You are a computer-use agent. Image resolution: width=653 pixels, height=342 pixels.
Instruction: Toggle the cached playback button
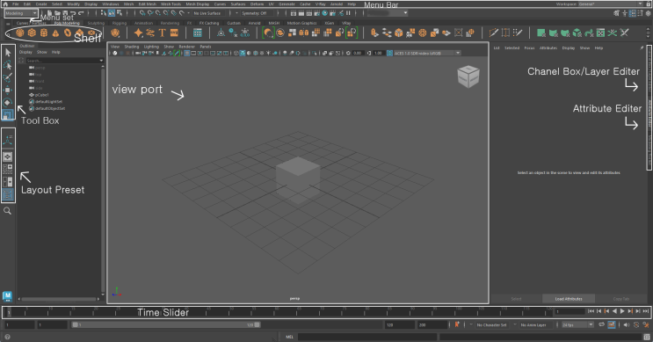tap(612, 324)
